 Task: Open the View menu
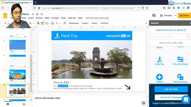click(24, 18)
